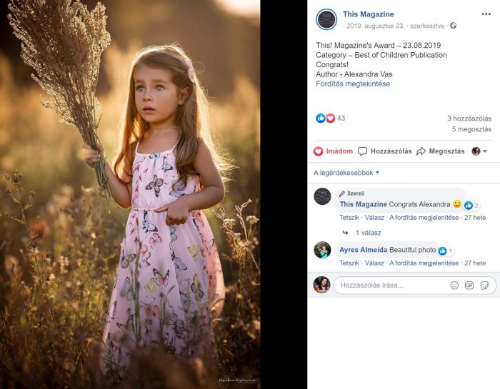Screen dimensions: 500x389
Task: Click Ayres Almeida's profile picture
Action: [322, 250]
